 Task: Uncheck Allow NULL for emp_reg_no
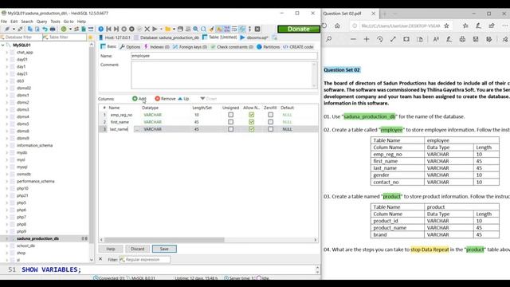(x=252, y=115)
